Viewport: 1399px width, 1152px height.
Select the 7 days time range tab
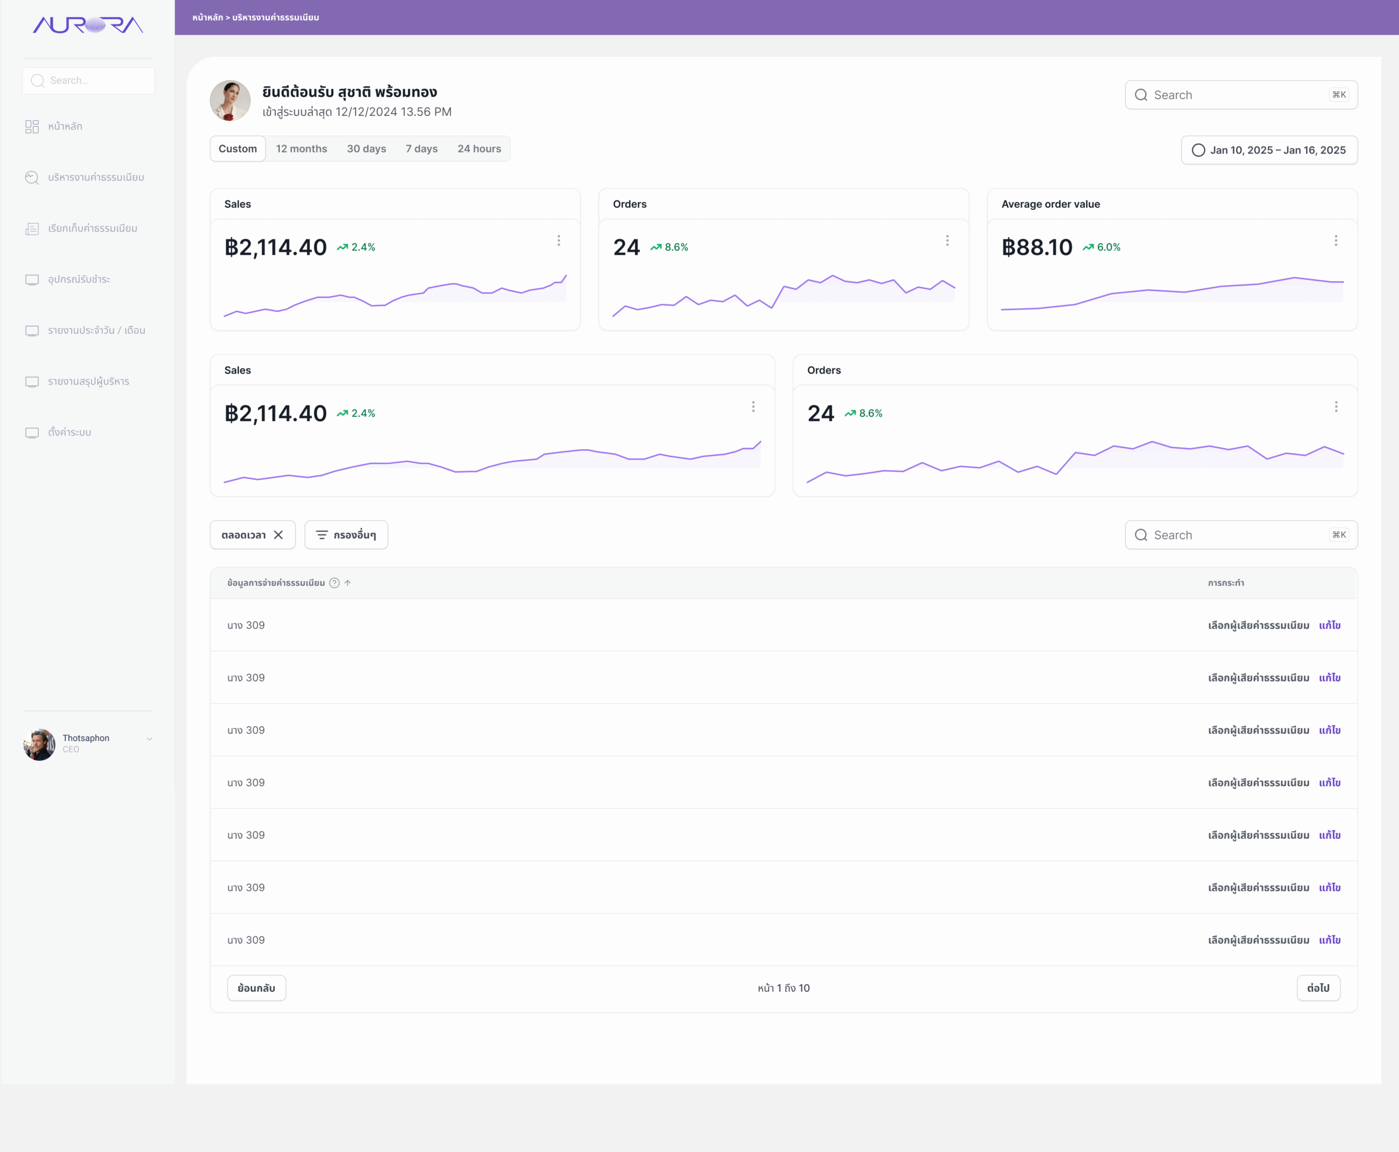pyautogui.click(x=421, y=149)
